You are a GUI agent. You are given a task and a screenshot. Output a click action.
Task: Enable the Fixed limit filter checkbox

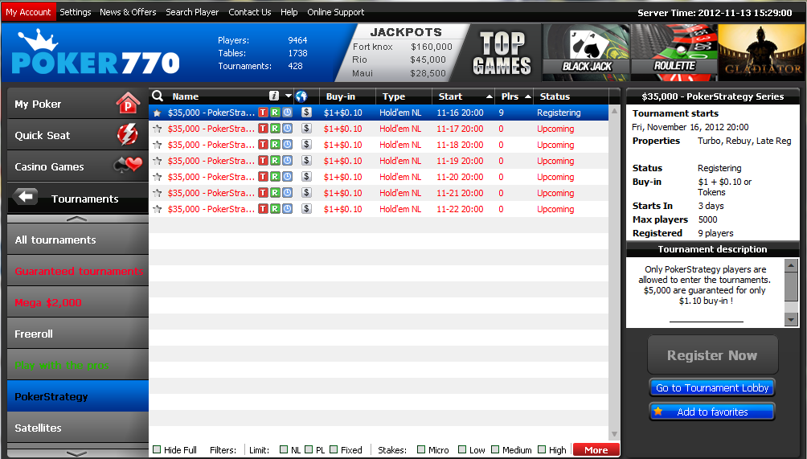[x=334, y=449]
